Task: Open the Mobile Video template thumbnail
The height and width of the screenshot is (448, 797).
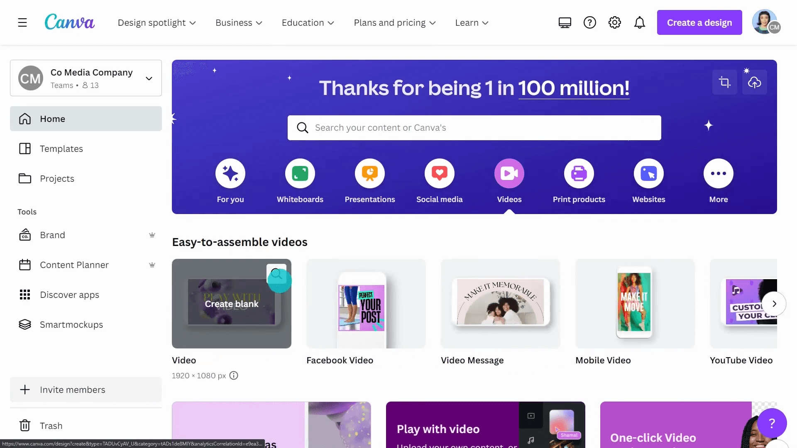Action: click(x=635, y=304)
